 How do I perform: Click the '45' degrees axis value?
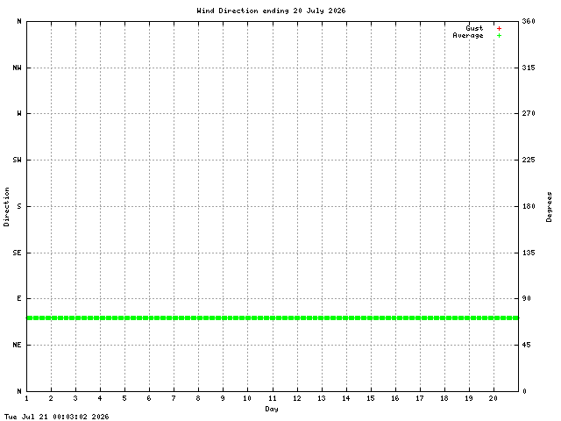(526, 345)
